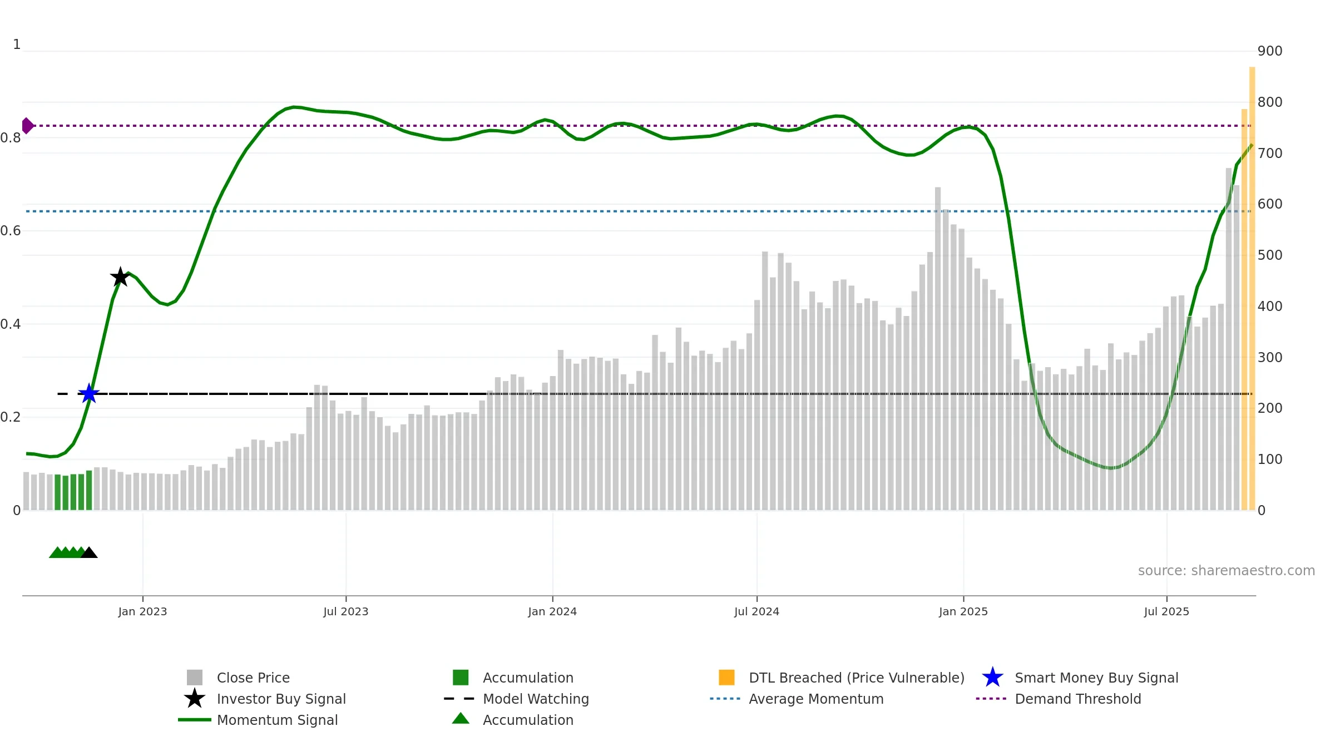Viewport: 1335px width, 751px height.
Task: Open the sharemaestro.com source text
Action: [x=1227, y=571]
